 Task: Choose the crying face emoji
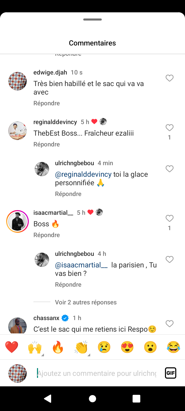pyautogui.click(x=104, y=347)
